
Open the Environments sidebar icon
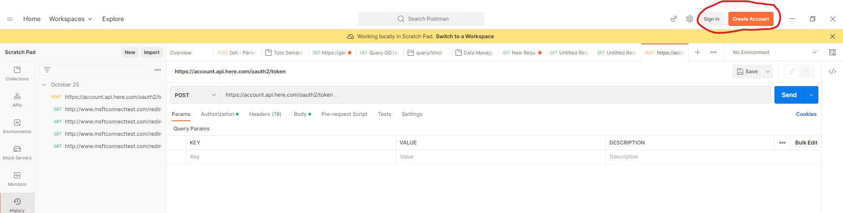(x=17, y=126)
